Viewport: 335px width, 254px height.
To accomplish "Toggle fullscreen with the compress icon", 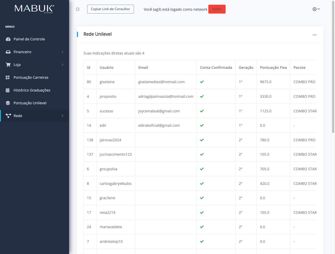I will [78, 9].
